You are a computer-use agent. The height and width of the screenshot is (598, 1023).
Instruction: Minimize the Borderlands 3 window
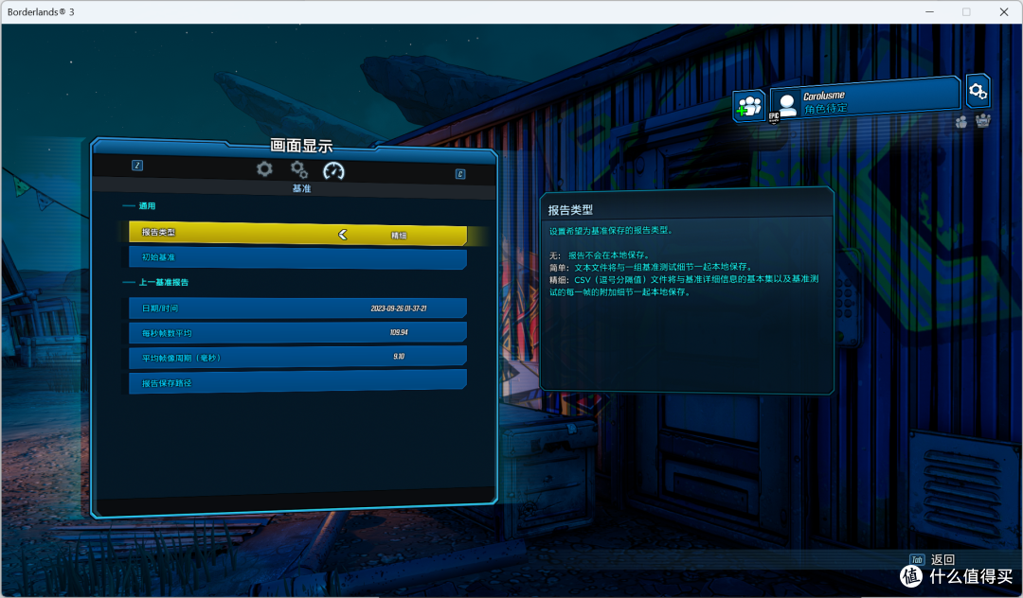click(x=930, y=11)
